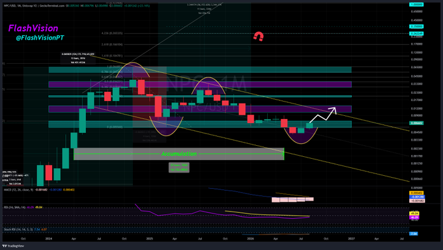Click the 2025 label on the time axis
The height and width of the screenshot is (250, 443).
149,239
